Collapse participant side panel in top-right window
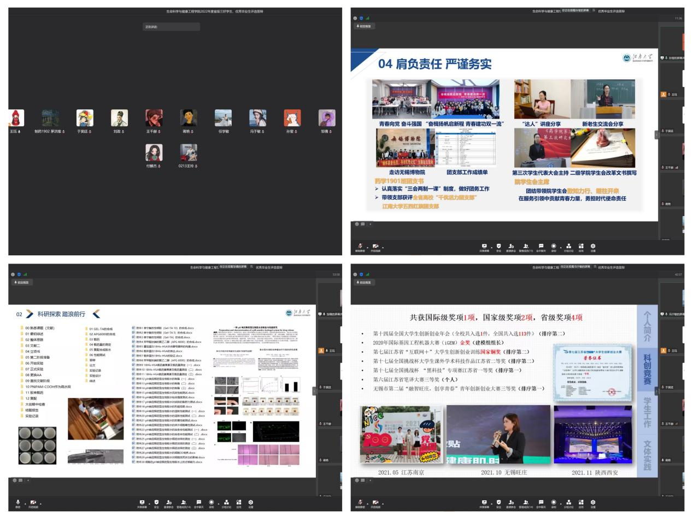This screenshot has height=520, width=693. point(656,135)
